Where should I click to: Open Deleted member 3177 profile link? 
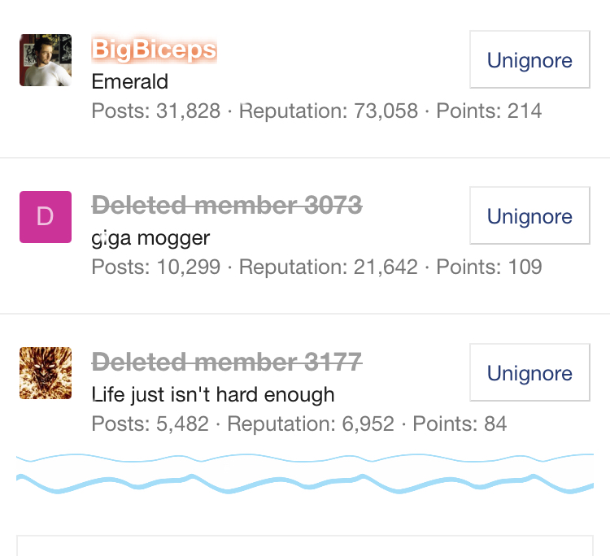click(x=227, y=362)
